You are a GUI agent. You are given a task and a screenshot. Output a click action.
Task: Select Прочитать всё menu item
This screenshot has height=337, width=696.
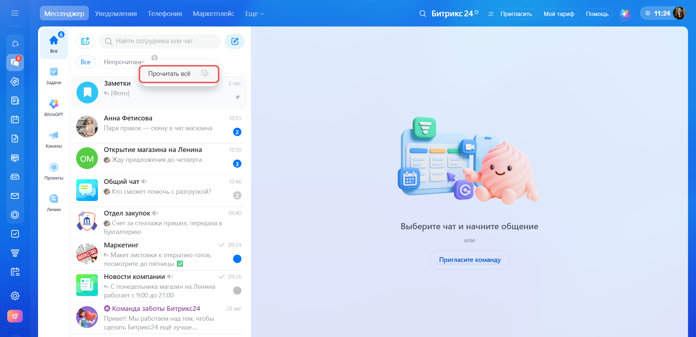click(179, 74)
